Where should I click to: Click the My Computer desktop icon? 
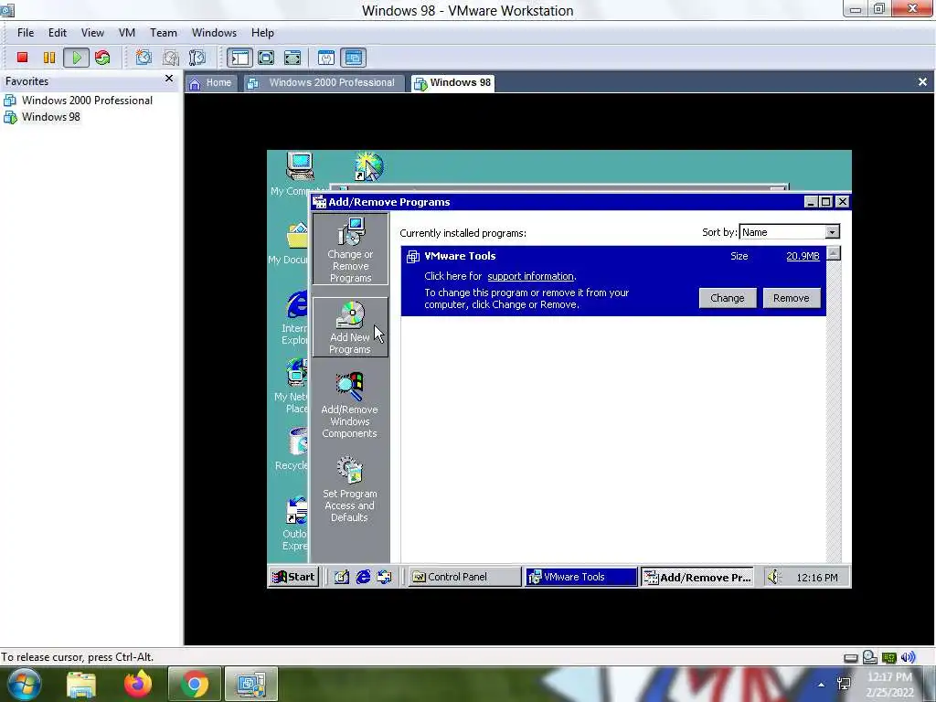(x=300, y=166)
